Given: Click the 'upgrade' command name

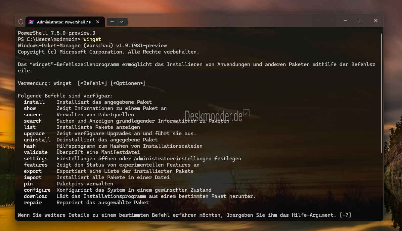Looking at the screenshot, I should [x=34, y=134].
